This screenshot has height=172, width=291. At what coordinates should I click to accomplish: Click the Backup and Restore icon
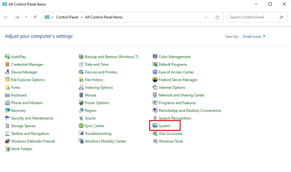(81, 57)
